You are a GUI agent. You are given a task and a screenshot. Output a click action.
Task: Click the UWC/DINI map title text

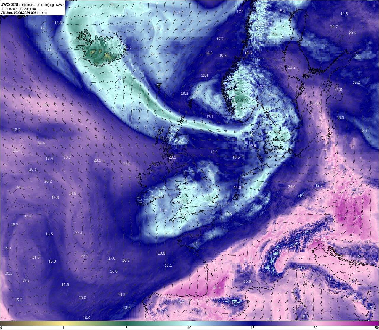32,4
